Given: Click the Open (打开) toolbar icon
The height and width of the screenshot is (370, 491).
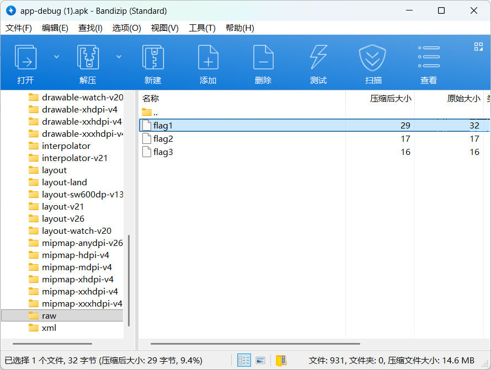Looking at the screenshot, I should click(26, 57).
